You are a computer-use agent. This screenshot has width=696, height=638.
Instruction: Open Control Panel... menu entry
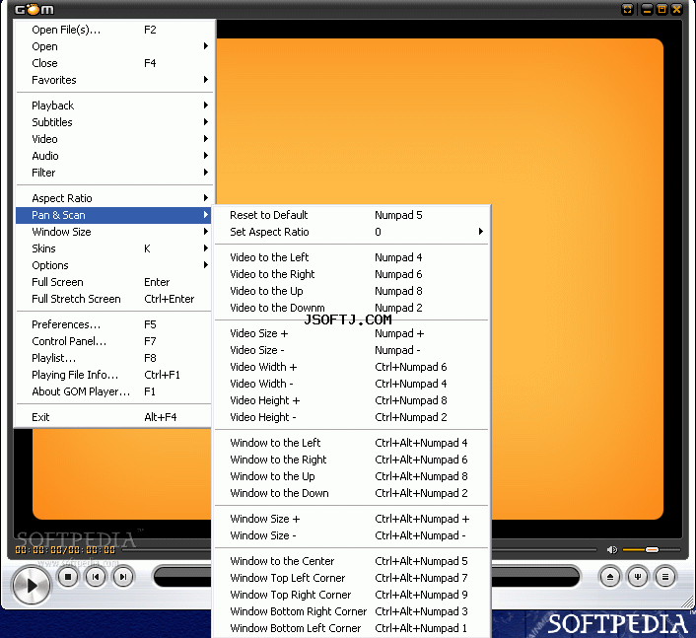click(x=114, y=341)
